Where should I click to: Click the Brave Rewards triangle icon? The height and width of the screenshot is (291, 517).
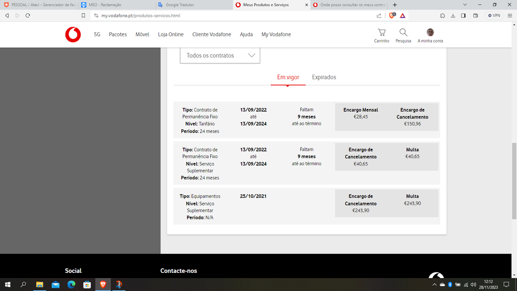(403, 16)
